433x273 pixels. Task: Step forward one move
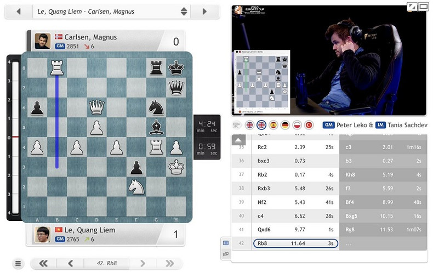click(x=143, y=264)
